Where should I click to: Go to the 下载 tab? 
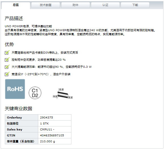point(135,5)
